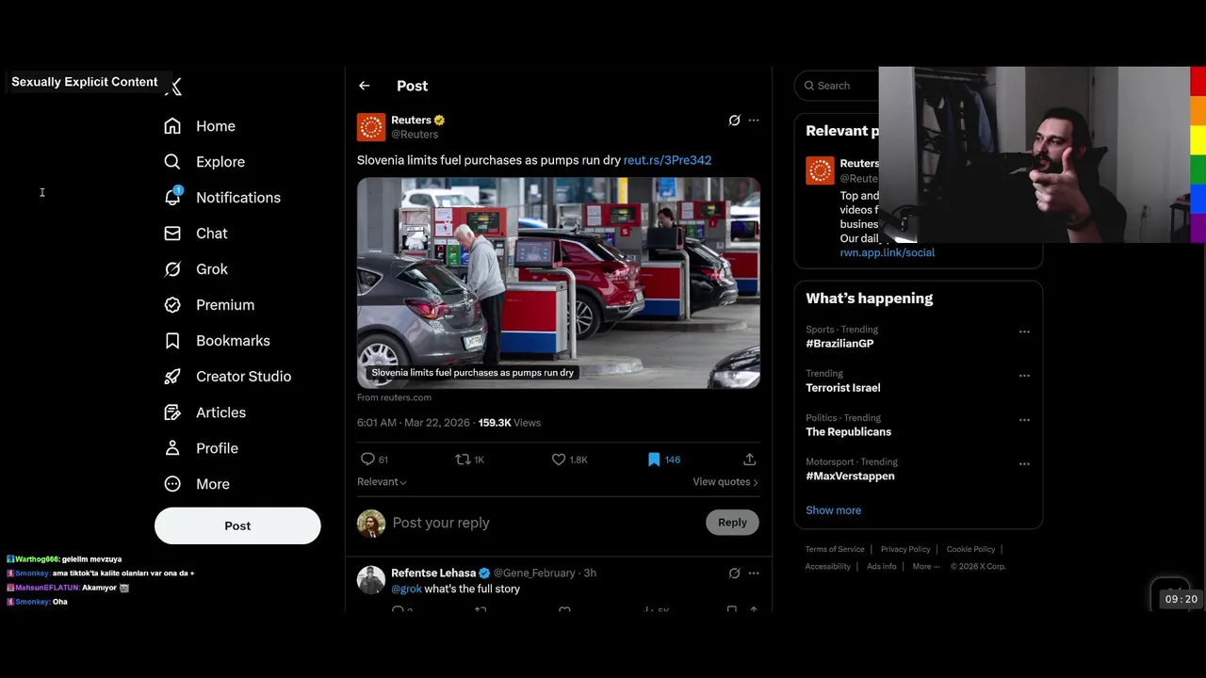This screenshot has height=678, width=1206.
Task: Click the @grok mention in reply
Action: [406, 589]
